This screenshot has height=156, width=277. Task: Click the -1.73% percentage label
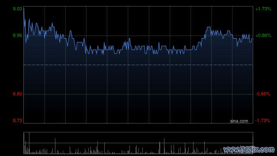(x=263, y=120)
